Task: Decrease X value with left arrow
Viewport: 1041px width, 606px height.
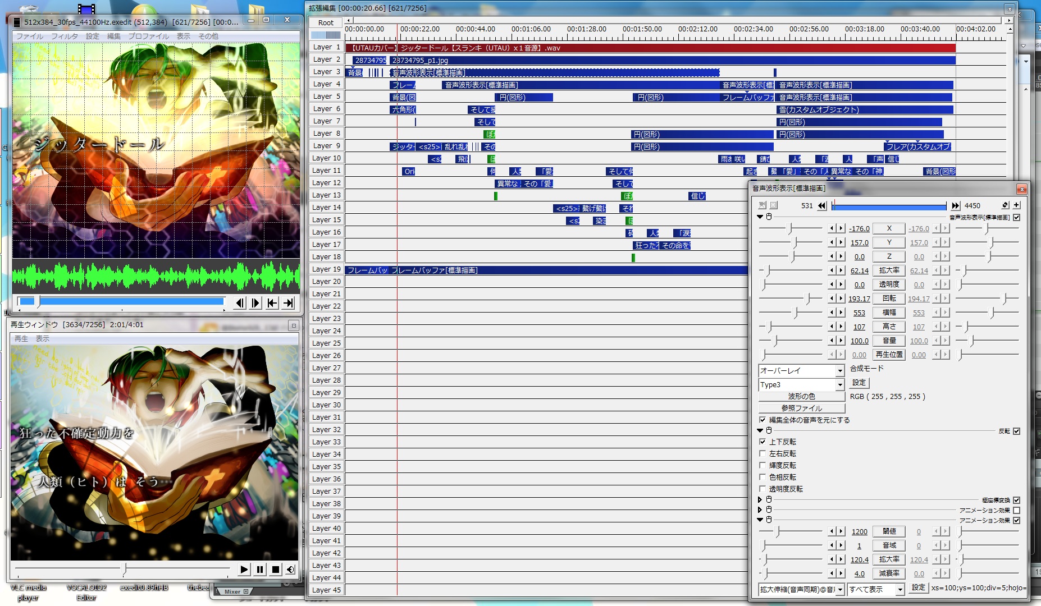Action: pyautogui.click(x=832, y=228)
